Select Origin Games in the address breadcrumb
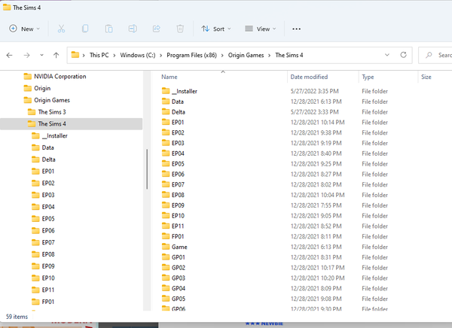The height and width of the screenshot is (328, 452). click(x=246, y=55)
